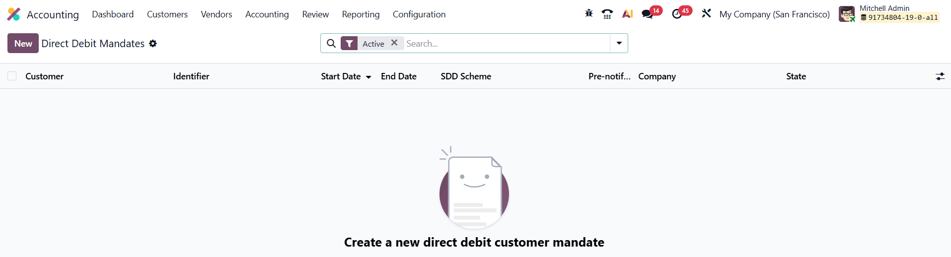The height and width of the screenshot is (257, 951).
Task: Click the wrench and screwdriver tools icon
Action: pos(706,14)
